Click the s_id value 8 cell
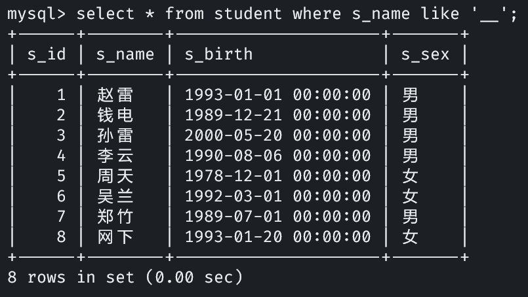Image resolution: width=528 pixels, height=297 pixels. click(61, 237)
